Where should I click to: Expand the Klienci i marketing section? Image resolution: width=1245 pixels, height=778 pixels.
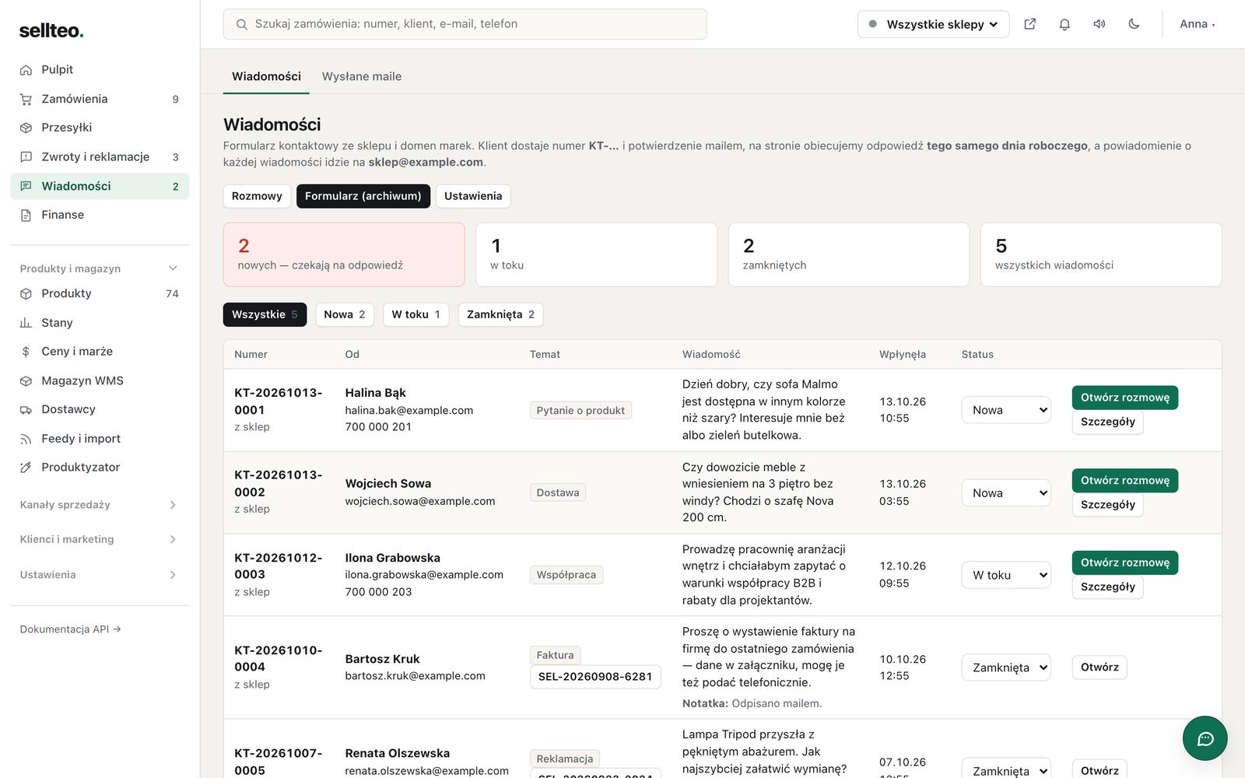(x=99, y=539)
